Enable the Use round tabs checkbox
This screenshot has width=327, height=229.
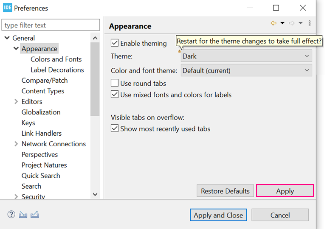[x=115, y=83]
